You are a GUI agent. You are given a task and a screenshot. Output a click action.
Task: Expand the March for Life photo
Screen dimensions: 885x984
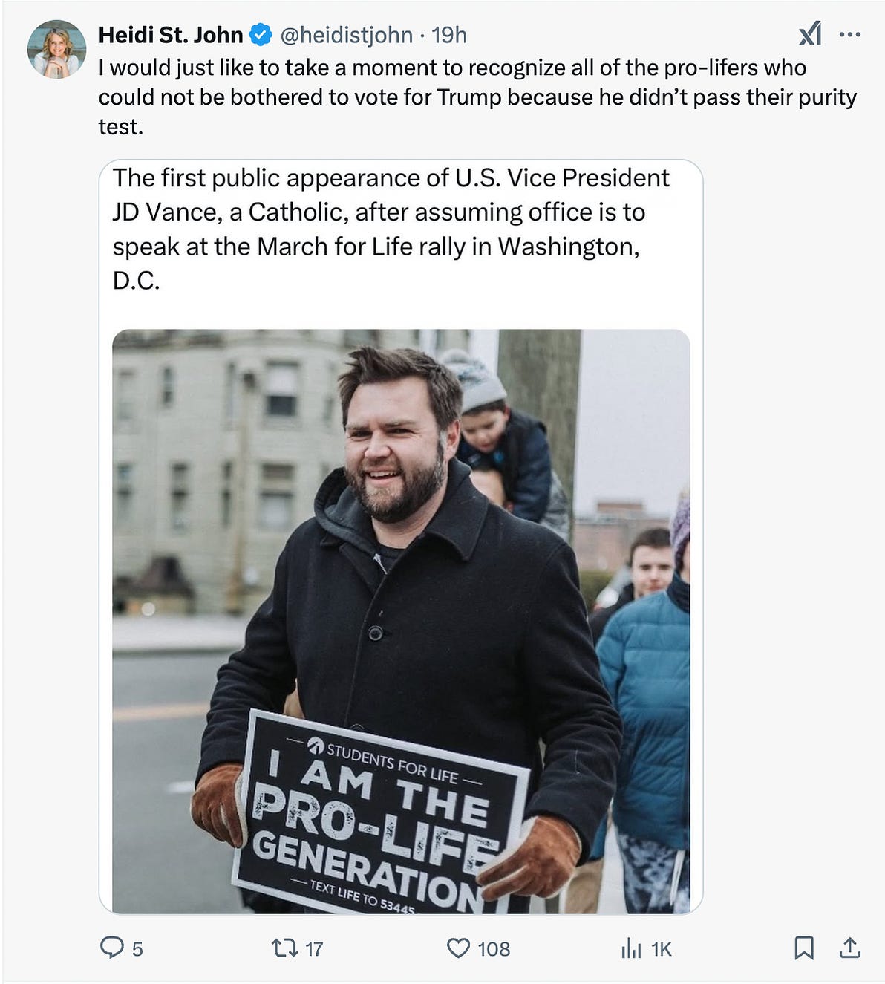401,621
